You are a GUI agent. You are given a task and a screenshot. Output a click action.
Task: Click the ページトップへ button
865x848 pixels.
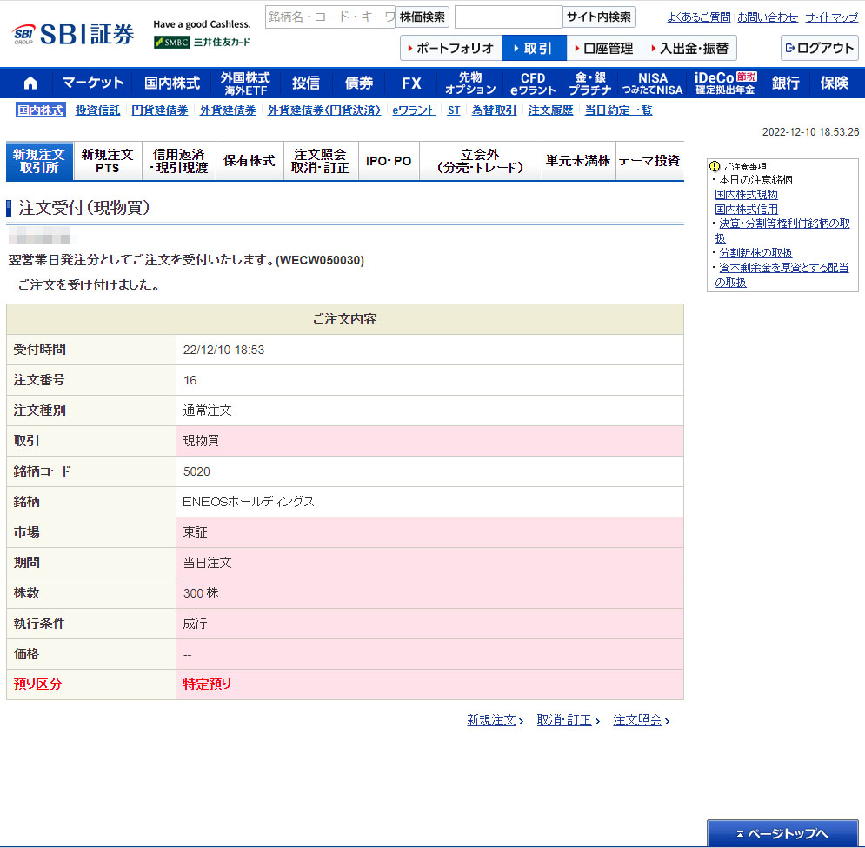click(x=782, y=833)
